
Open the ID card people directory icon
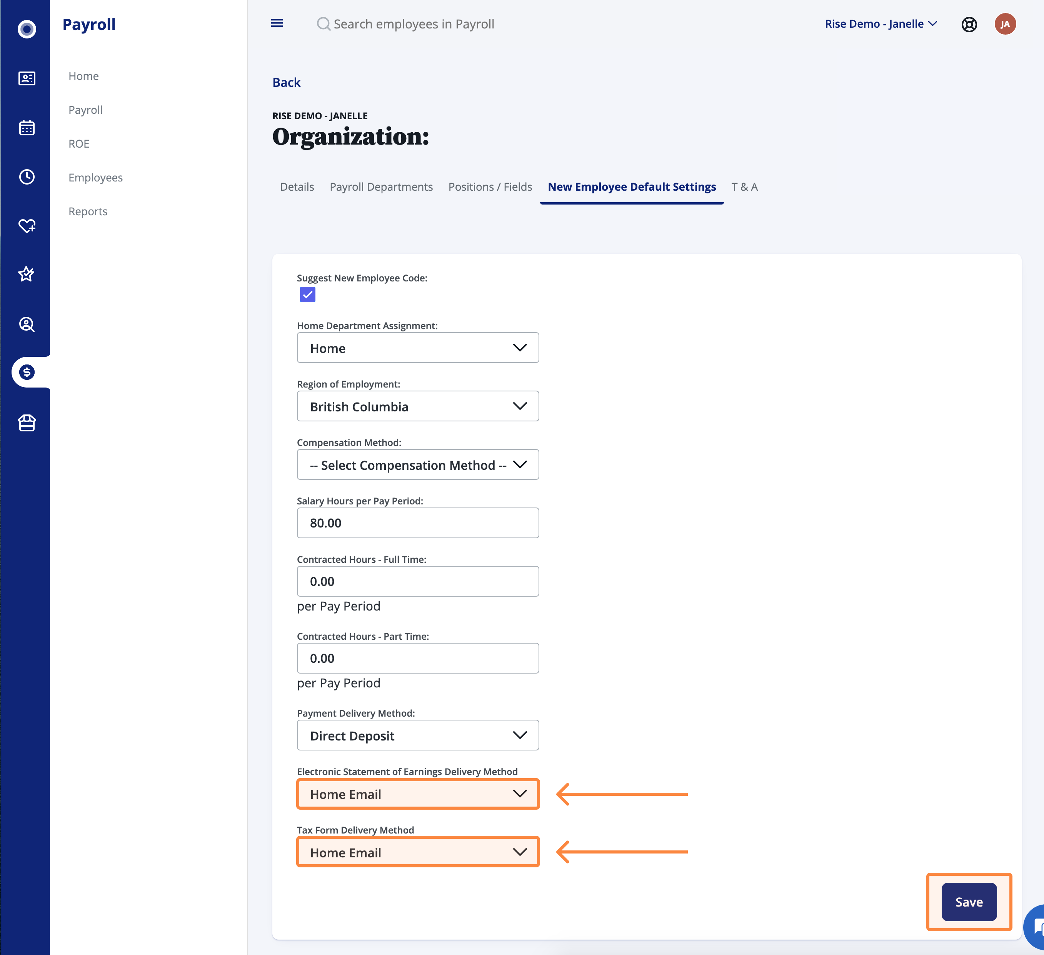coord(27,78)
